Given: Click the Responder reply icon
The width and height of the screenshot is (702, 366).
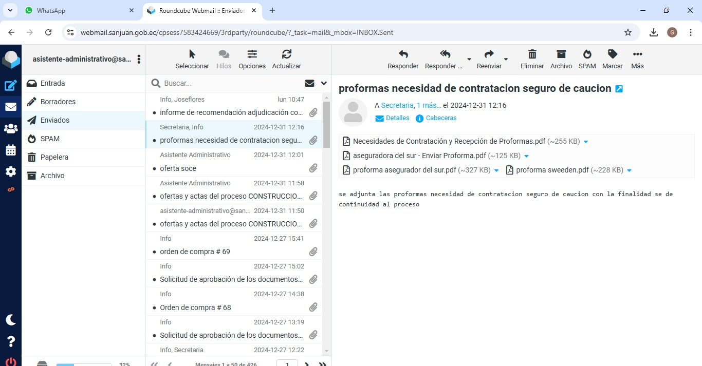Looking at the screenshot, I should 403,54.
